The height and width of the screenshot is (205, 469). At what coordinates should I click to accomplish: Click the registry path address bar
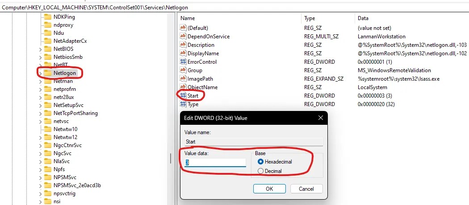[234, 8]
